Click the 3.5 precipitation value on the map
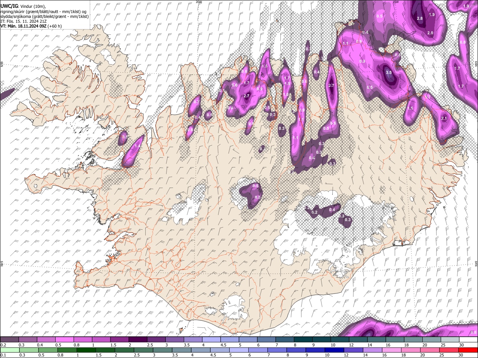478x358 pixels. click(x=388, y=72)
